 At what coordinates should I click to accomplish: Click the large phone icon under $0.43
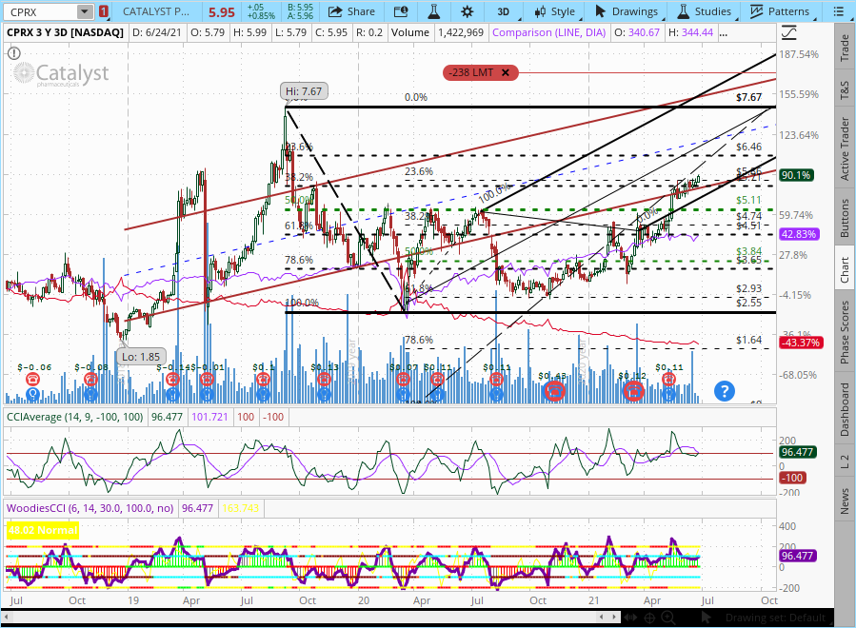coord(555,391)
